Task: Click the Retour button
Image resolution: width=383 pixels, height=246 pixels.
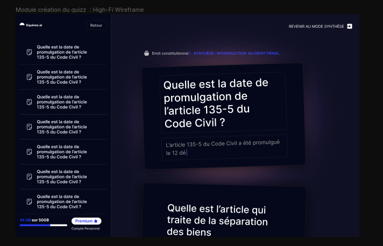Action: coord(96,25)
